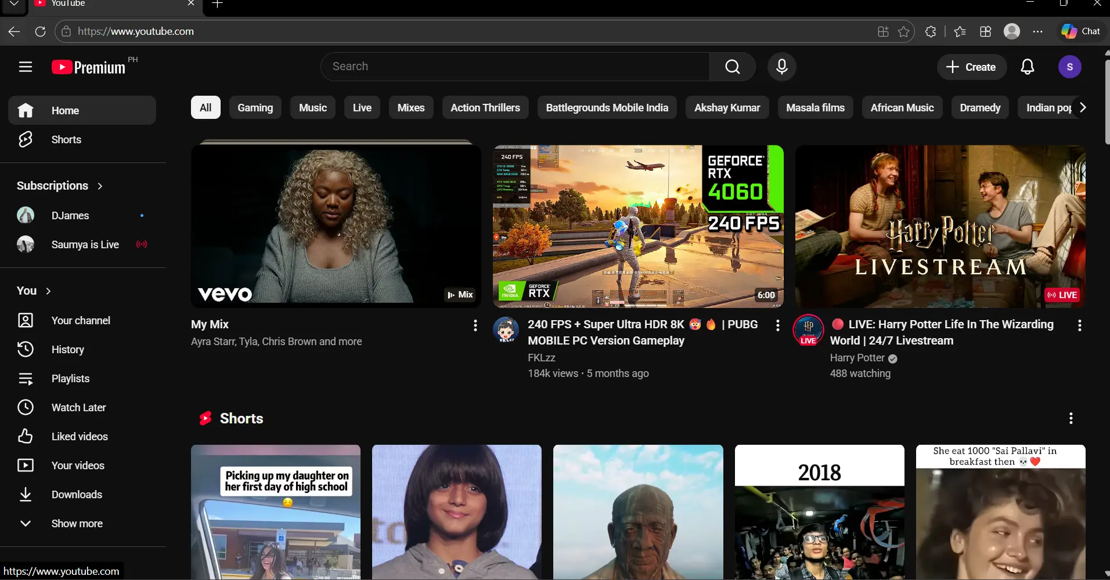The image size is (1110, 580).
Task: Open more options for My Mix
Action: [475, 325]
